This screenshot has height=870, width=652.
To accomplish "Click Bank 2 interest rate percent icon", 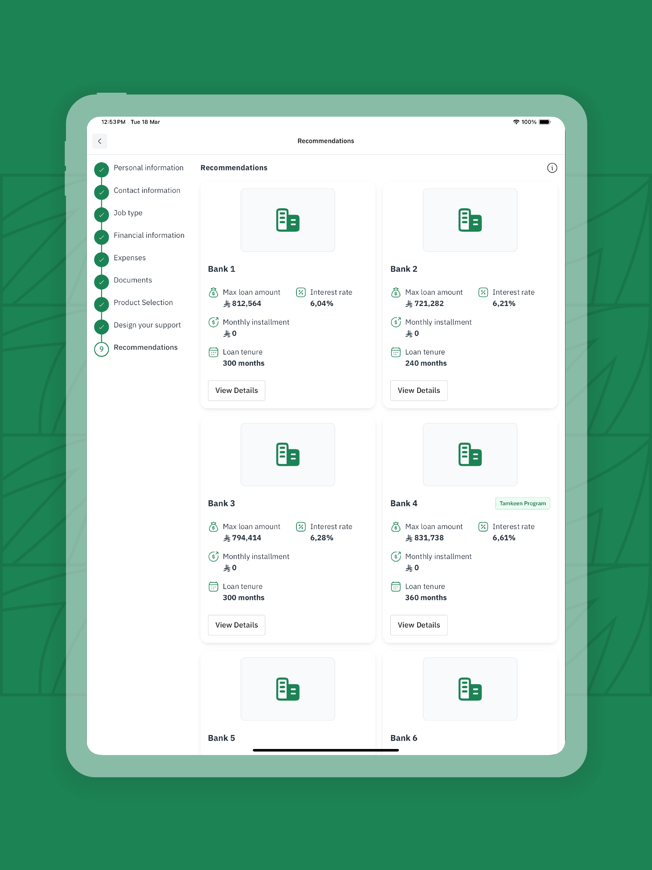I will (x=483, y=292).
